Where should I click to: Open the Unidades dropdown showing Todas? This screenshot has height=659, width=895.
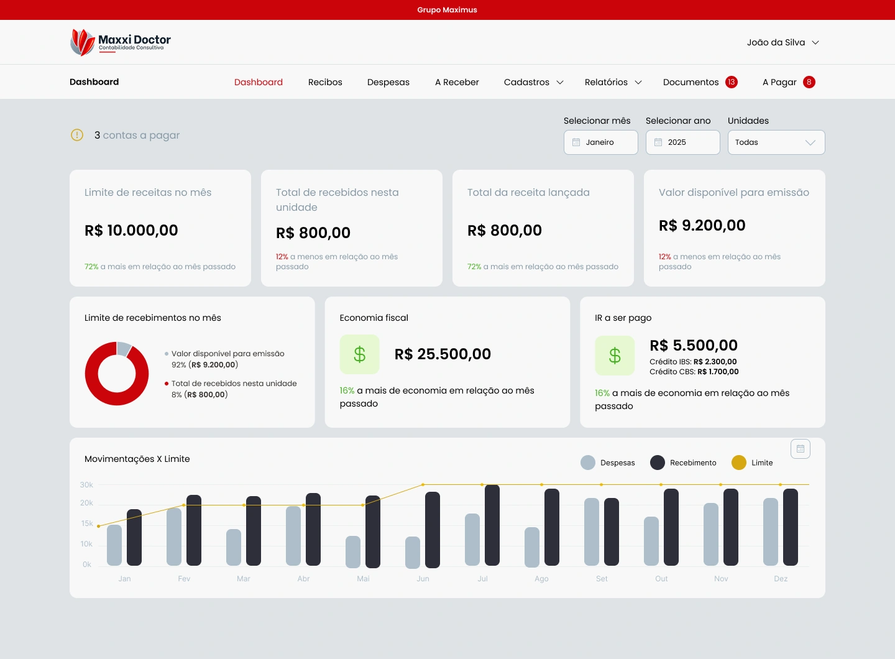(x=776, y=142)
